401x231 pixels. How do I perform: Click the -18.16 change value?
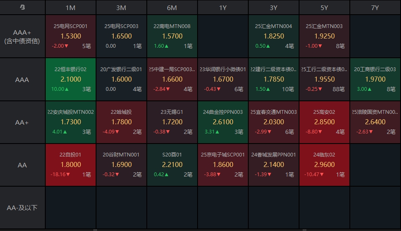pos(60,175)
